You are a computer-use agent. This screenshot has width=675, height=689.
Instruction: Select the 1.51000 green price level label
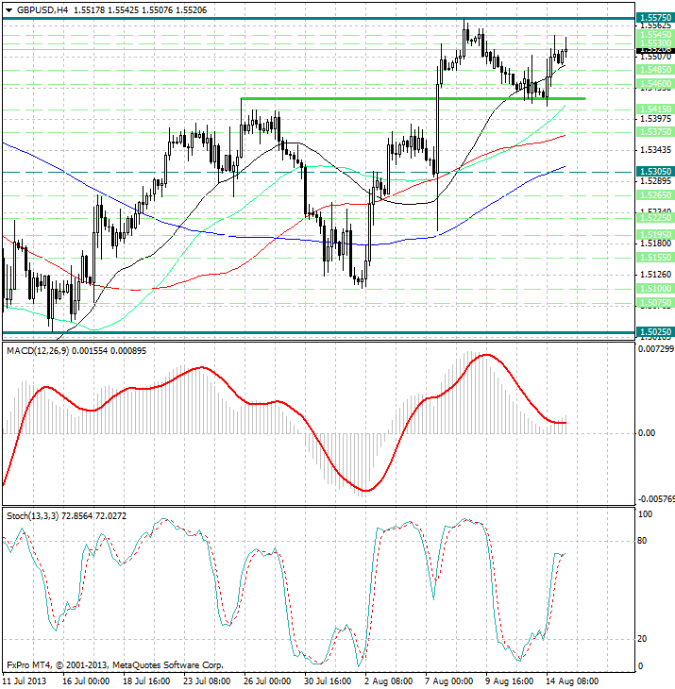click(654, 288)
